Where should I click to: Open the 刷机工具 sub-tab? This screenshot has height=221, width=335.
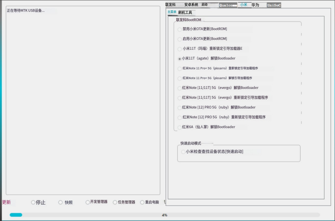[185, 13]
